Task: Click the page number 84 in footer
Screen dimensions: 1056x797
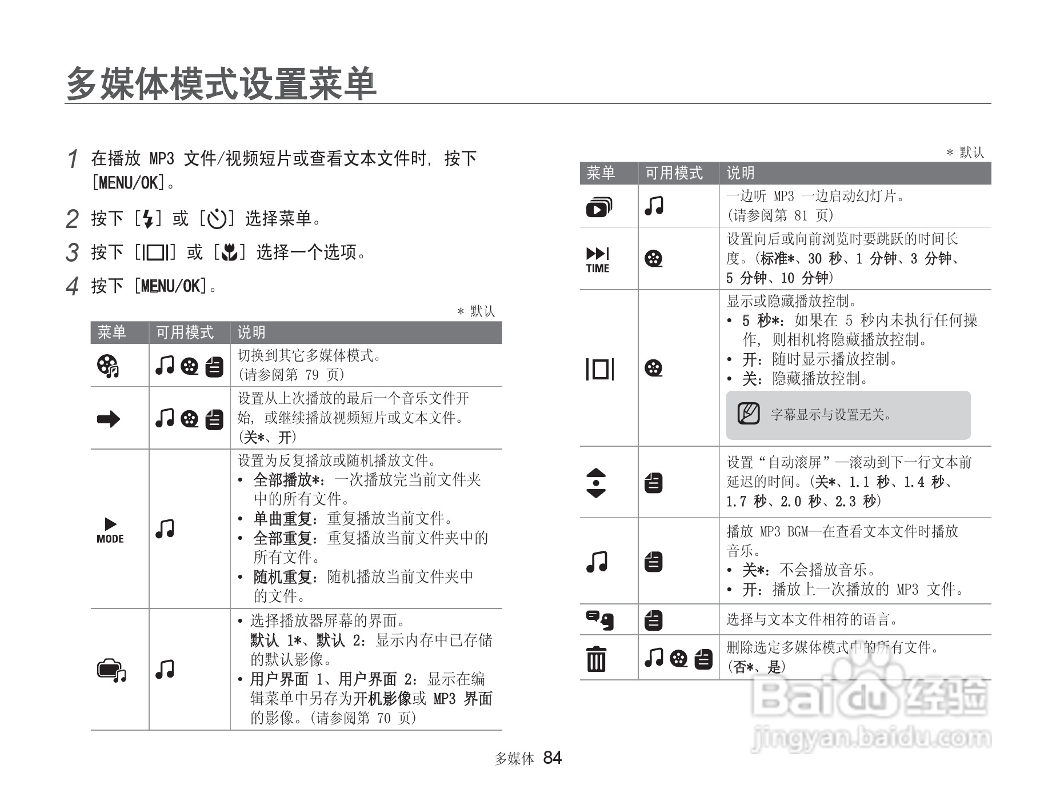Action: pyautogui.click(x=553, y=758)
